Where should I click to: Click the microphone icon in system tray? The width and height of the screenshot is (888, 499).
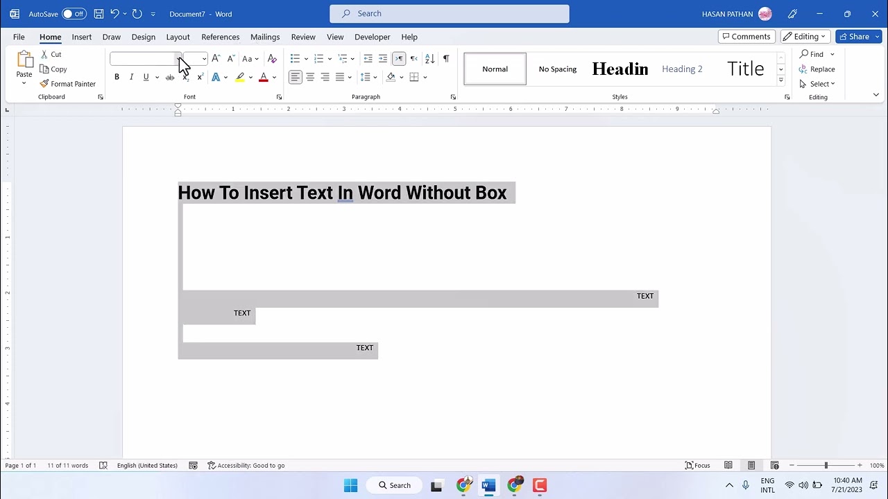pyautogui.click(x=746, y=485)
